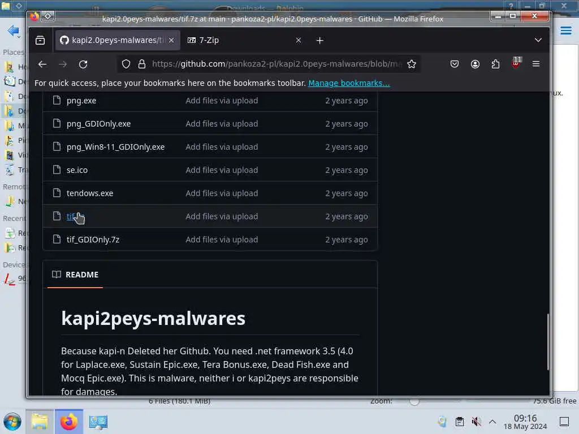
Task: Bookmark this page with star icon
Action: pyautogui.click(x=412, y=64)
